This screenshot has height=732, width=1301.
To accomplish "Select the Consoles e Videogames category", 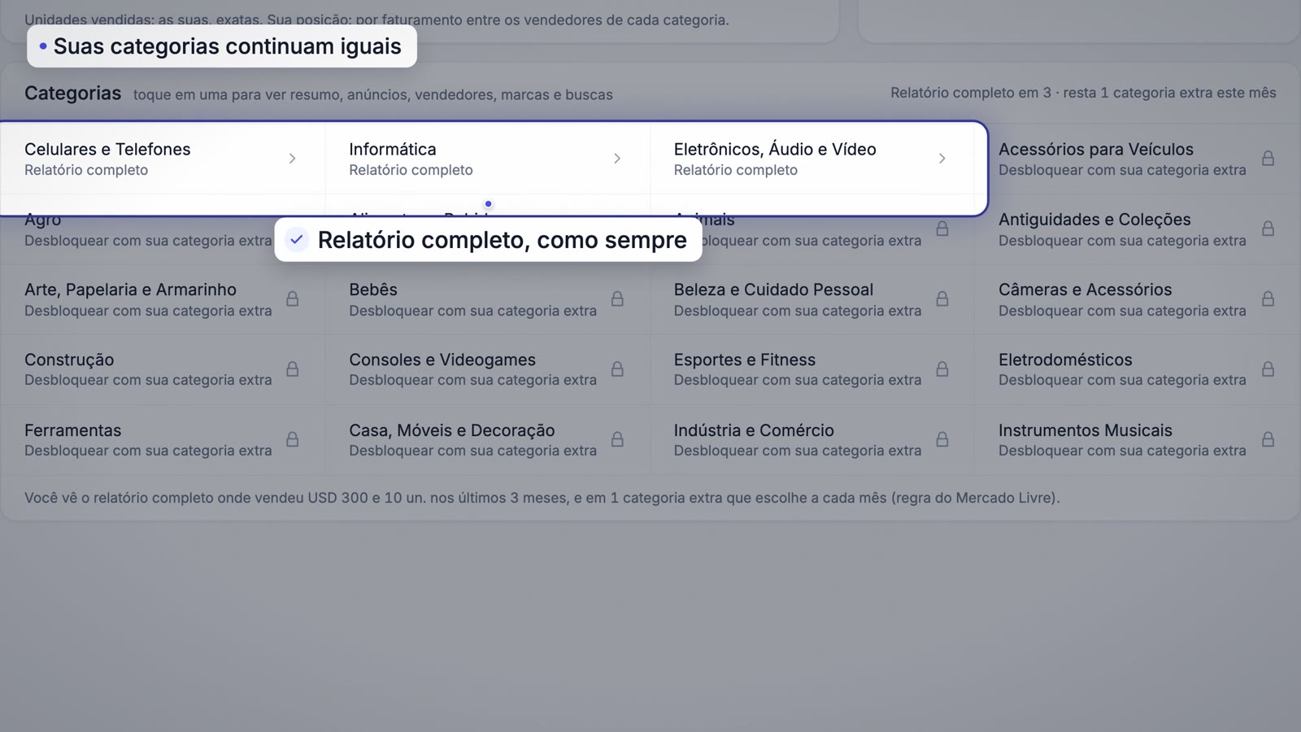I will point(488,369).
